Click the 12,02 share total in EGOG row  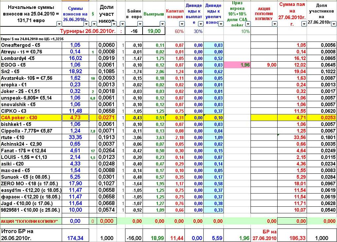(x=292, y=65)
